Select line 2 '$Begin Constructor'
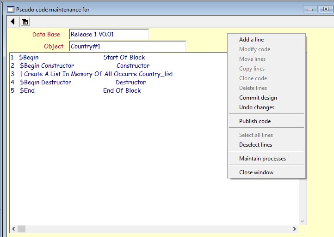The image size is (334, 237). [47, 66]
